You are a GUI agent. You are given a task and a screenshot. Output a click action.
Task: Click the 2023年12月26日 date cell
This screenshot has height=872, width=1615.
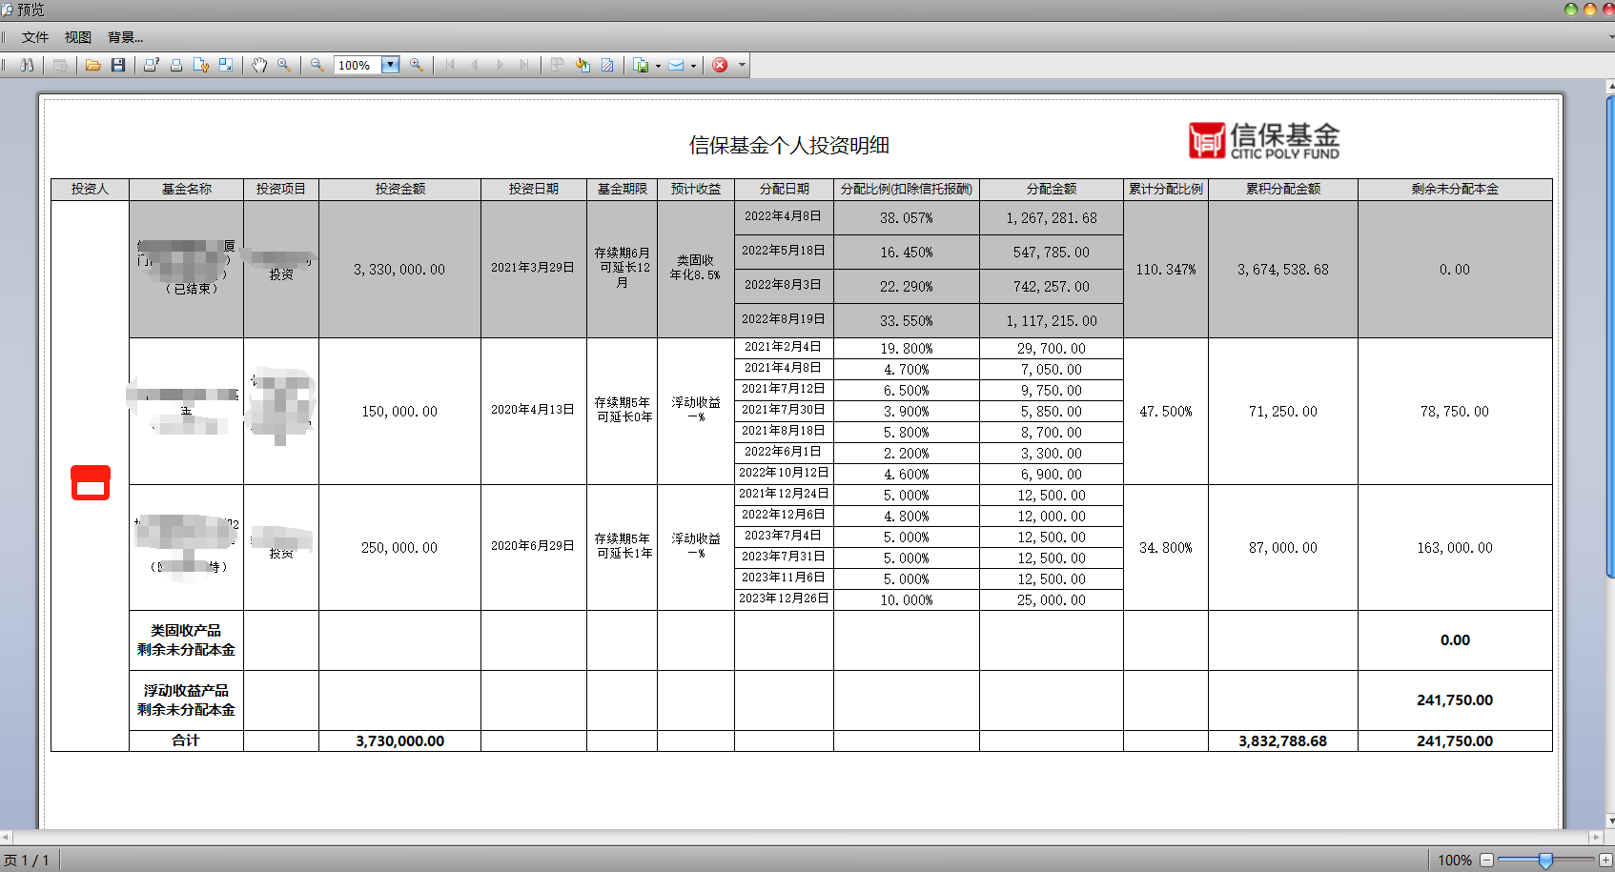pos(784,598)
